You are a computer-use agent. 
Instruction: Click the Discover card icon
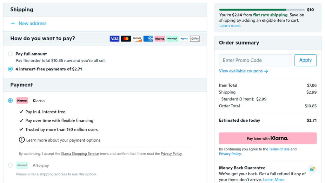(137, 39)
